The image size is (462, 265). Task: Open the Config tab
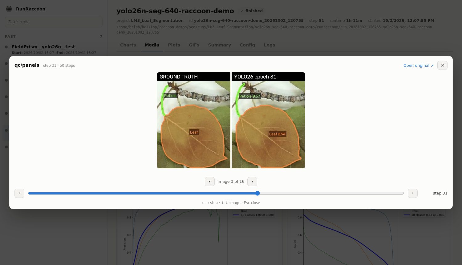pyautogui.click(x=247, y=45)
